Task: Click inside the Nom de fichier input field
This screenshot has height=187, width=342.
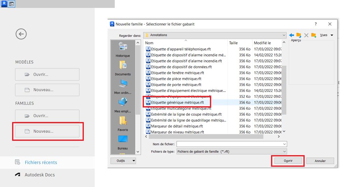Action: pyautogui.click(x=230, y=144)
